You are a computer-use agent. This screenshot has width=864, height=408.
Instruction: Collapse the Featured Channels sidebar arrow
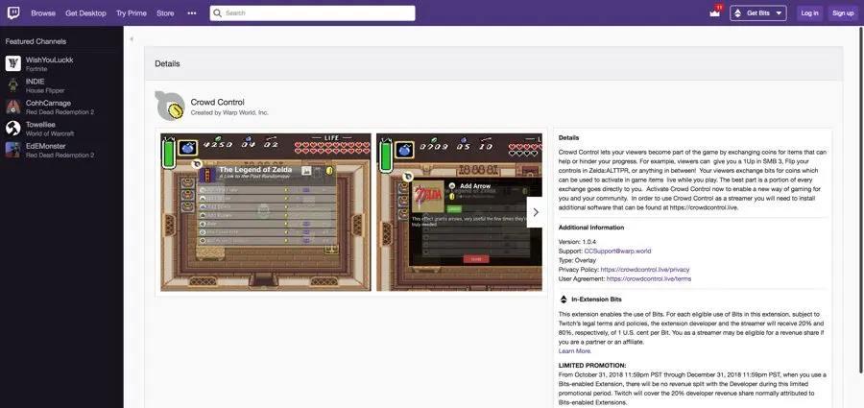pos(132,39)
